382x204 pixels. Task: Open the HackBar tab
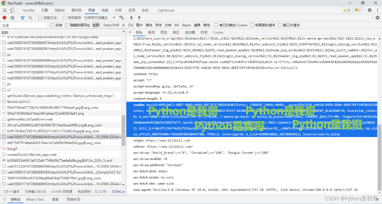pyautogui.click(x=29, y=10)
